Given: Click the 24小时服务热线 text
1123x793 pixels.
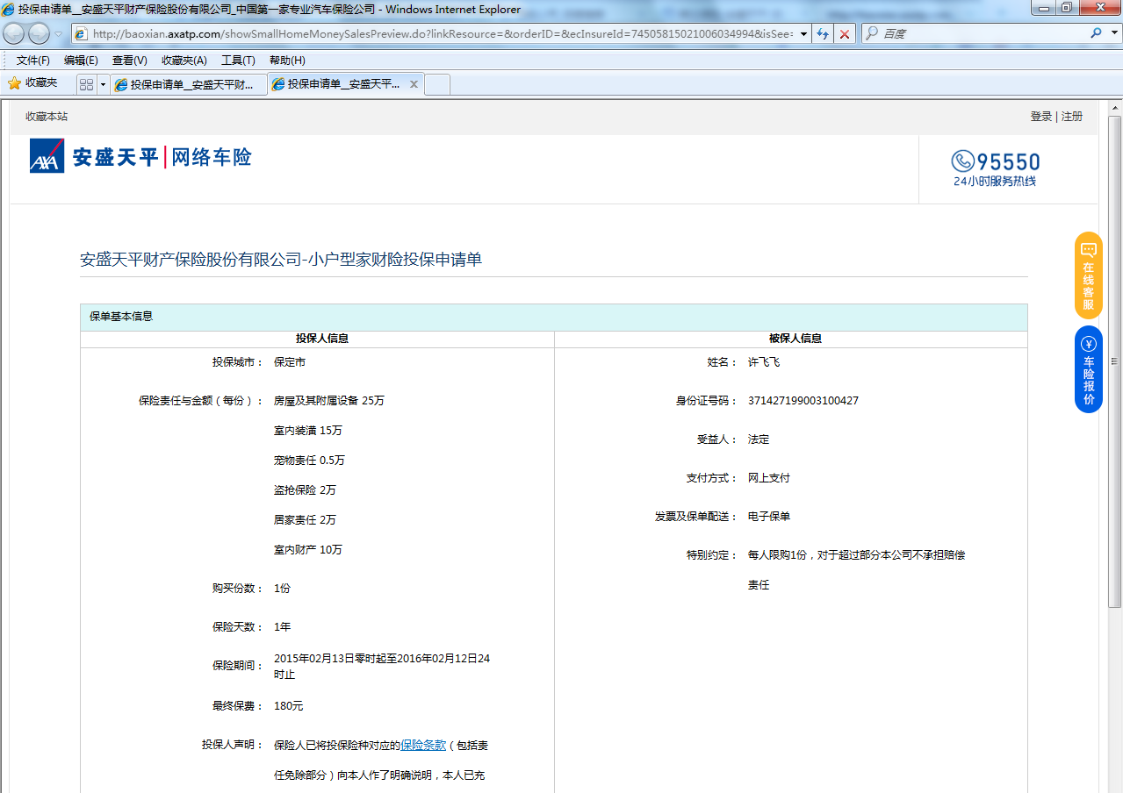Looking at the screenshot, I should click(995, 182).
